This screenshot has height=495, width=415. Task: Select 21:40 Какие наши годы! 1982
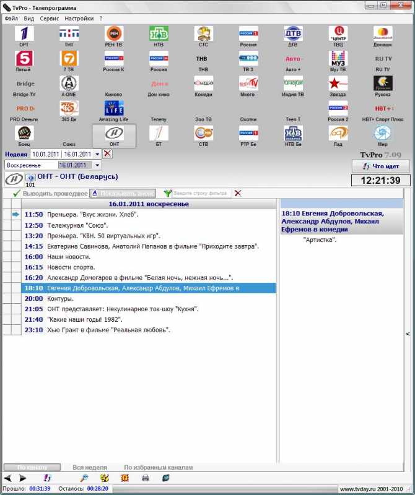coord(149,319)
